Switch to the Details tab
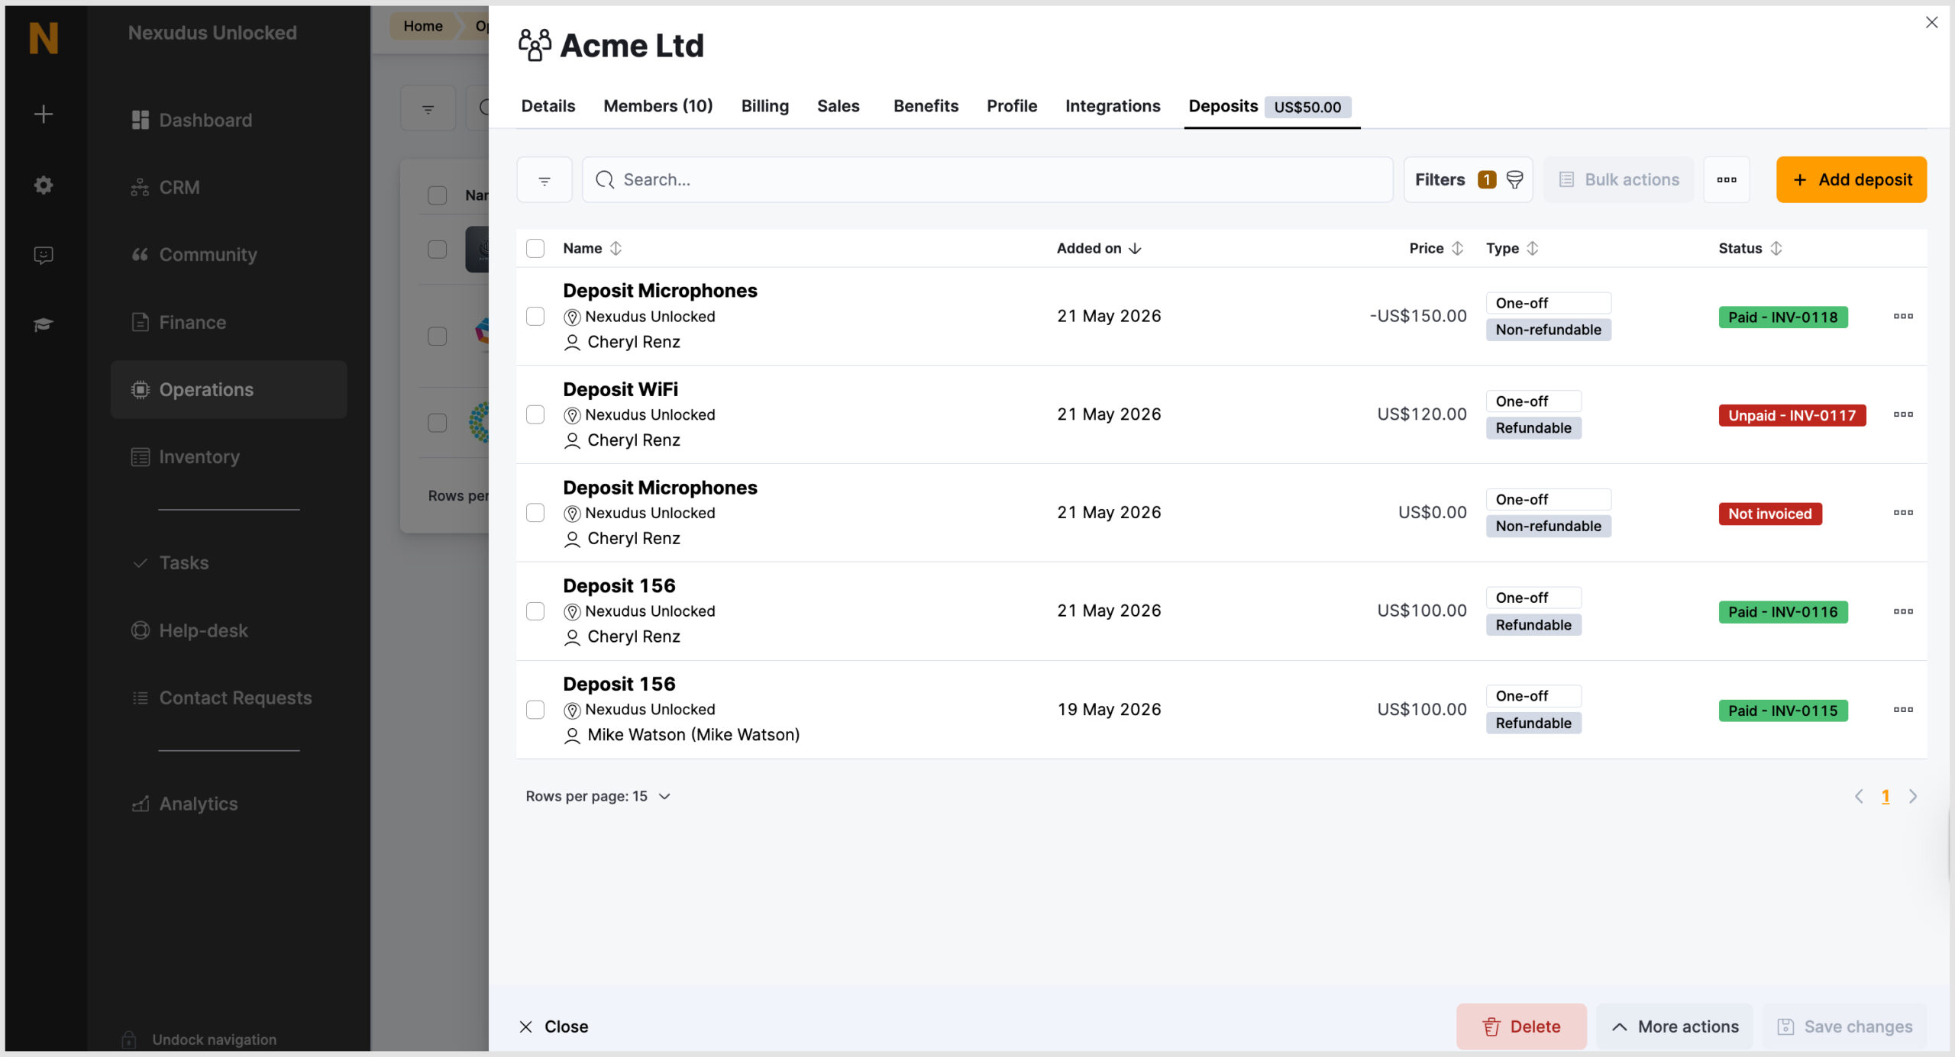1955x1057 pixels. click(x=548, y=106)
